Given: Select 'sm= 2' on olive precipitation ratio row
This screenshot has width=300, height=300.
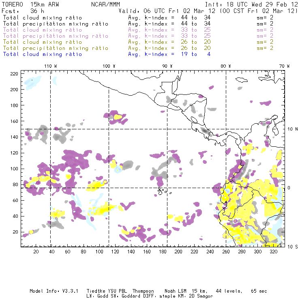Looking at the screenshot, I should [265, 48].
